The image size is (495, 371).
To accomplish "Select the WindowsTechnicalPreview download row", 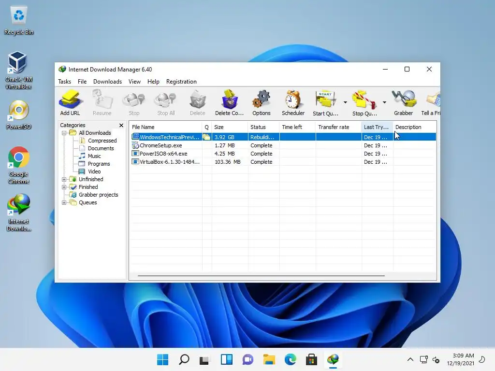I will pos(283,137).
